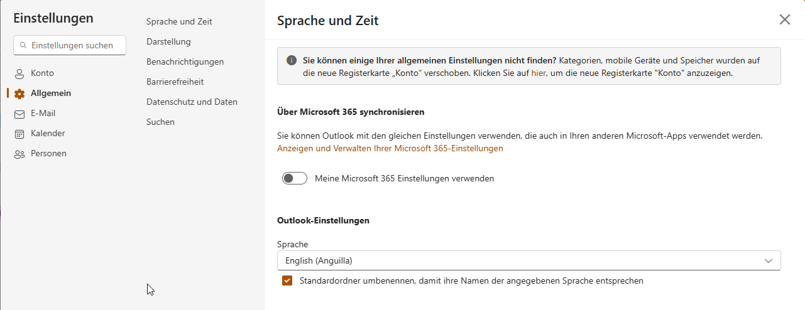The height and width of the screenshot is (310, 805).
Task: Select Benachrichtigungen in the submenu
Action: coord(185,61)
